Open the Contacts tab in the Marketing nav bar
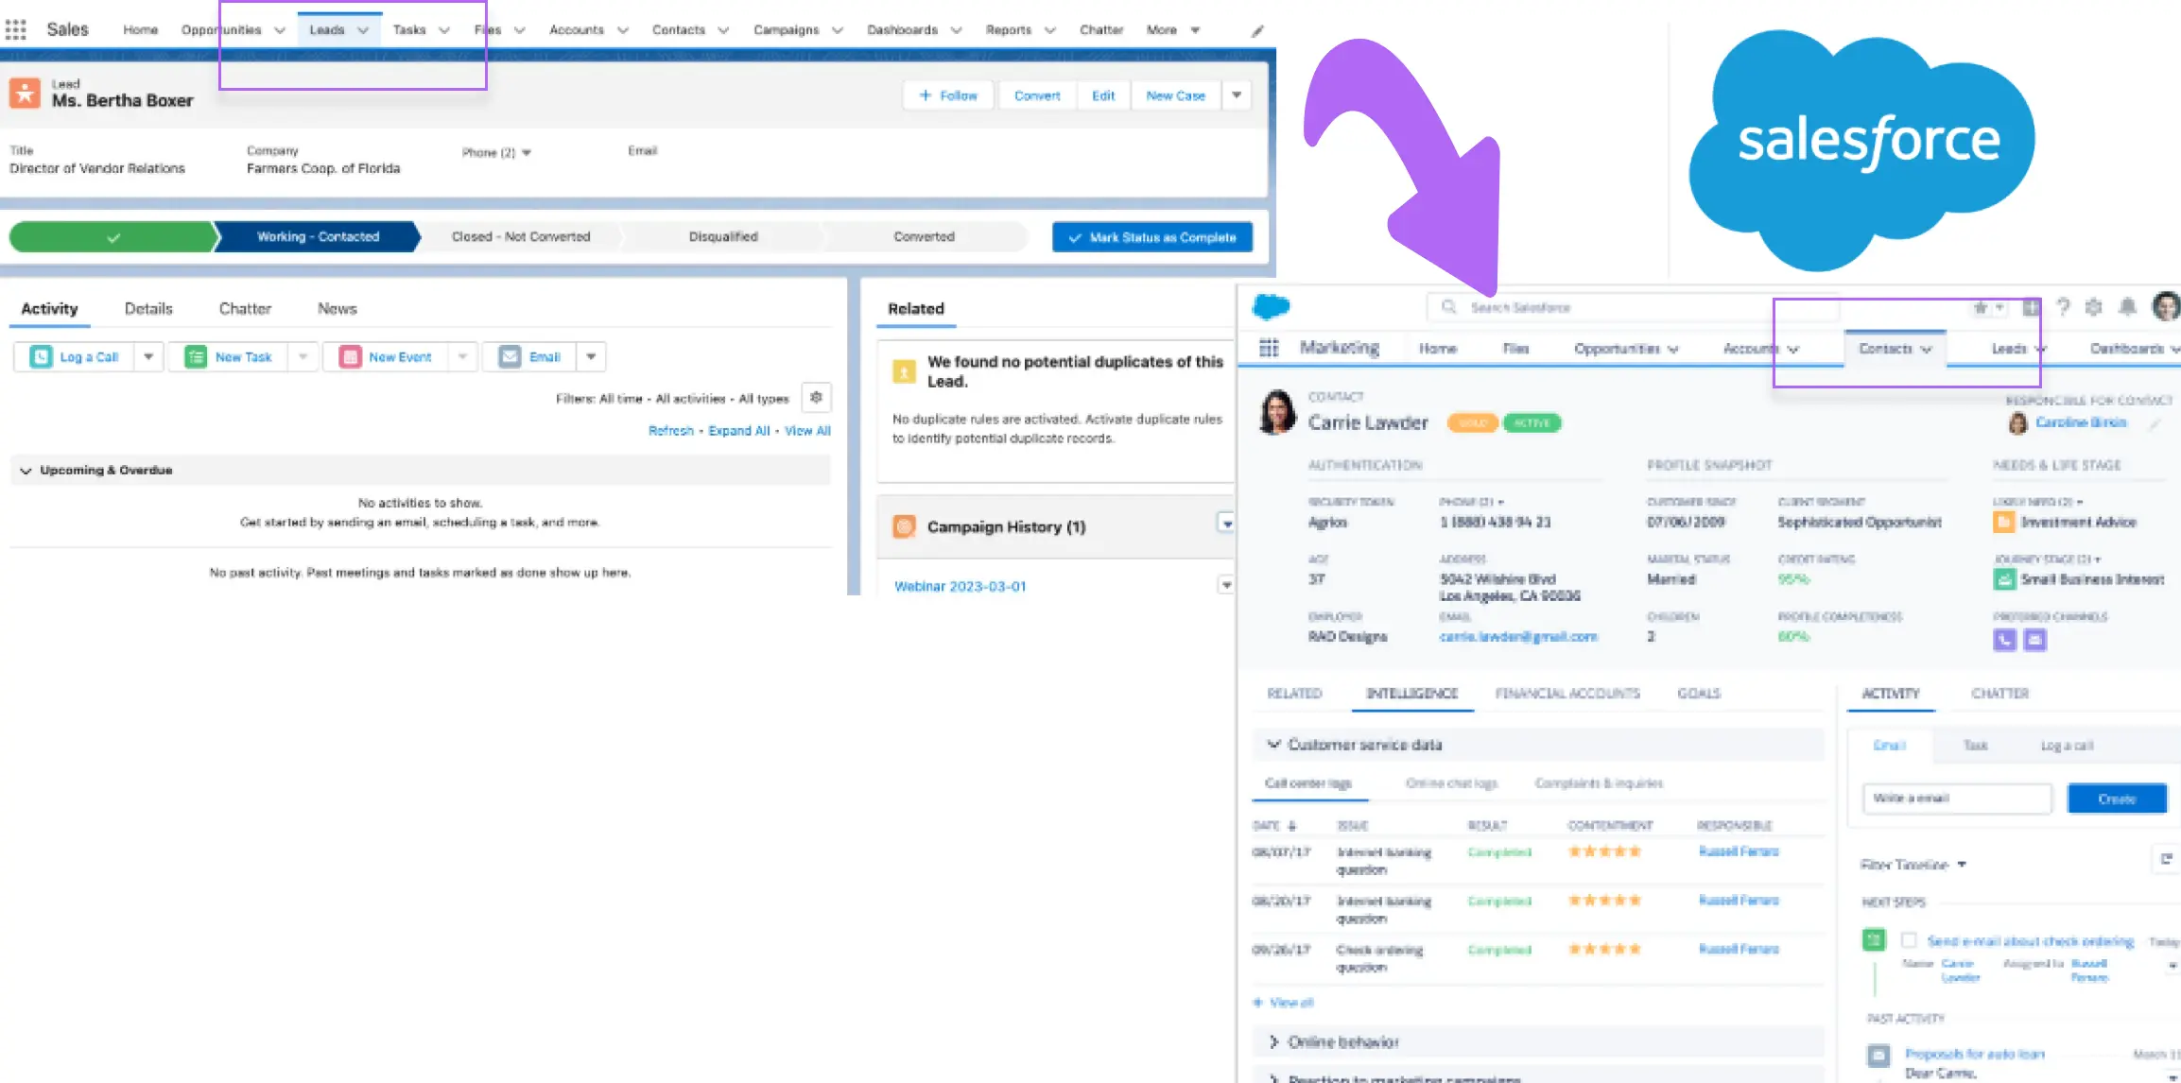 tap(1885, 349)
